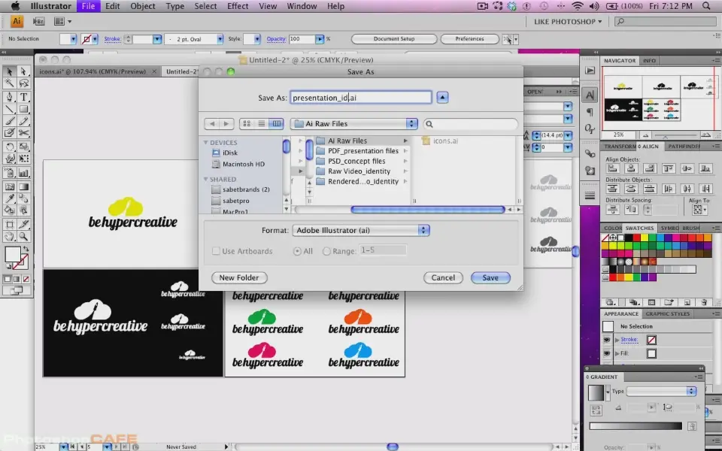Select the Column Graph tool
Image resolution: width=722 pixels, height=451 pixels.
23,173
